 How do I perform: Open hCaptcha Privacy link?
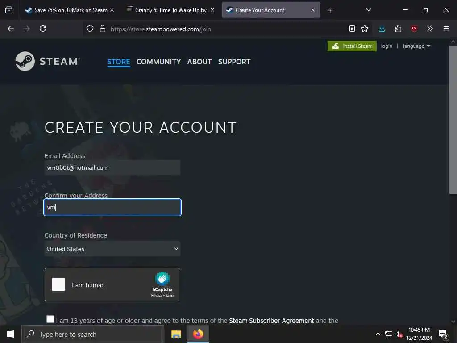[x=157, y=296]
